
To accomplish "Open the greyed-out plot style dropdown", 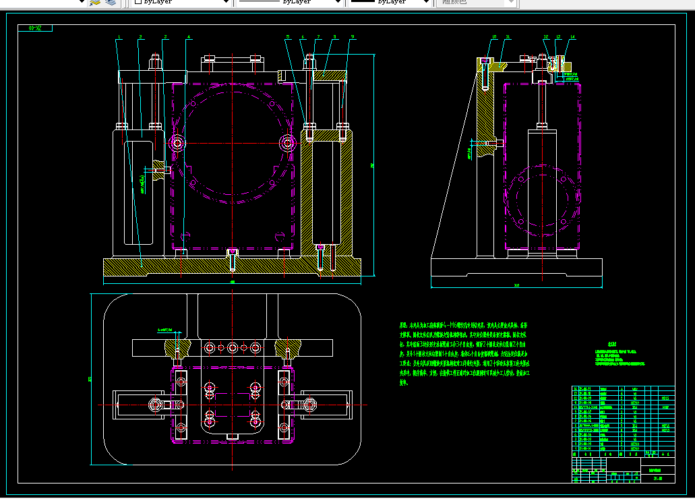I will 477,2.
